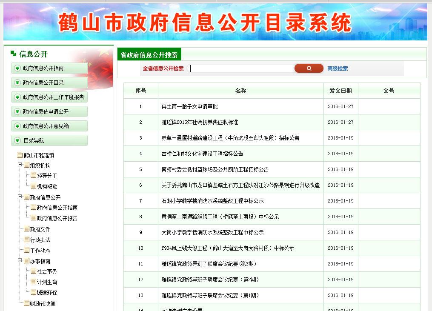432x311 pixels.
Task: Click arrow icon beside 政府信息依申请公开
Action: point(17,111)
